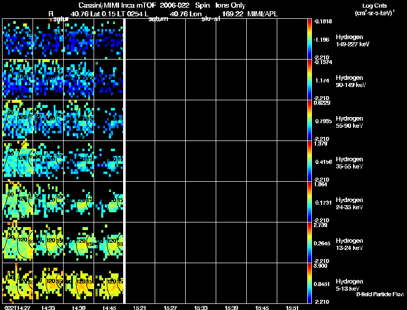Screen dimensions: 407x310
Task: Click the 'Cassini/MIMI Inca mTOF' title text
Action: (117, 5)
